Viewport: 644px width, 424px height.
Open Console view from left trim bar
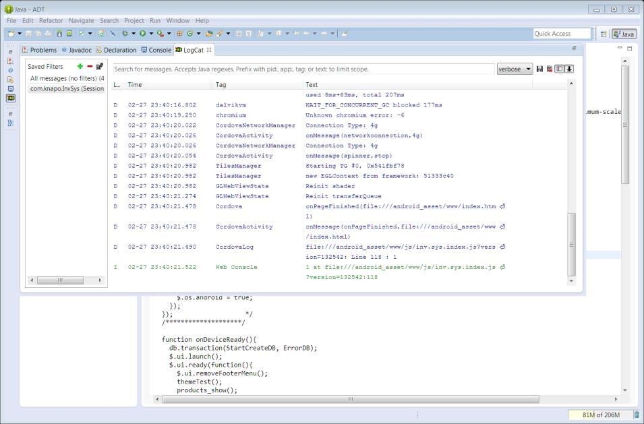coord(11,89)
